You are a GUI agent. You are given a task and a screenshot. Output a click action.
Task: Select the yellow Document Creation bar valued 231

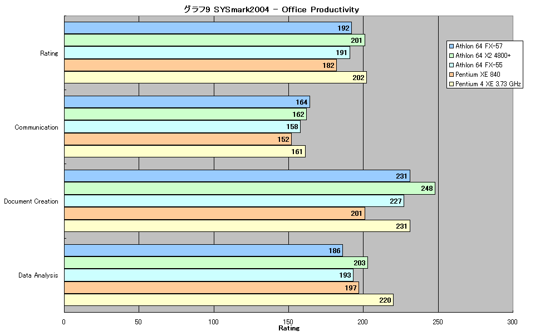pos(237,226)
